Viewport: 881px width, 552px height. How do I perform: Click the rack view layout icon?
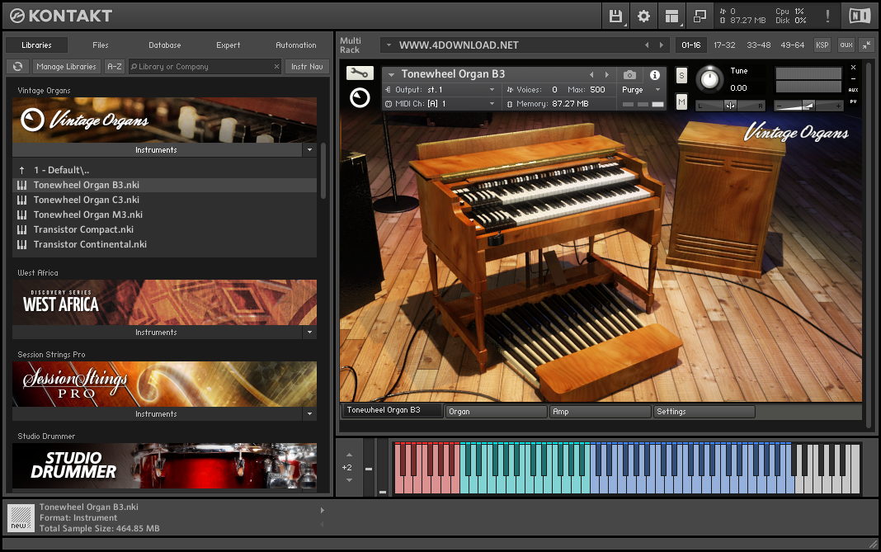click(x=671, y=16)
